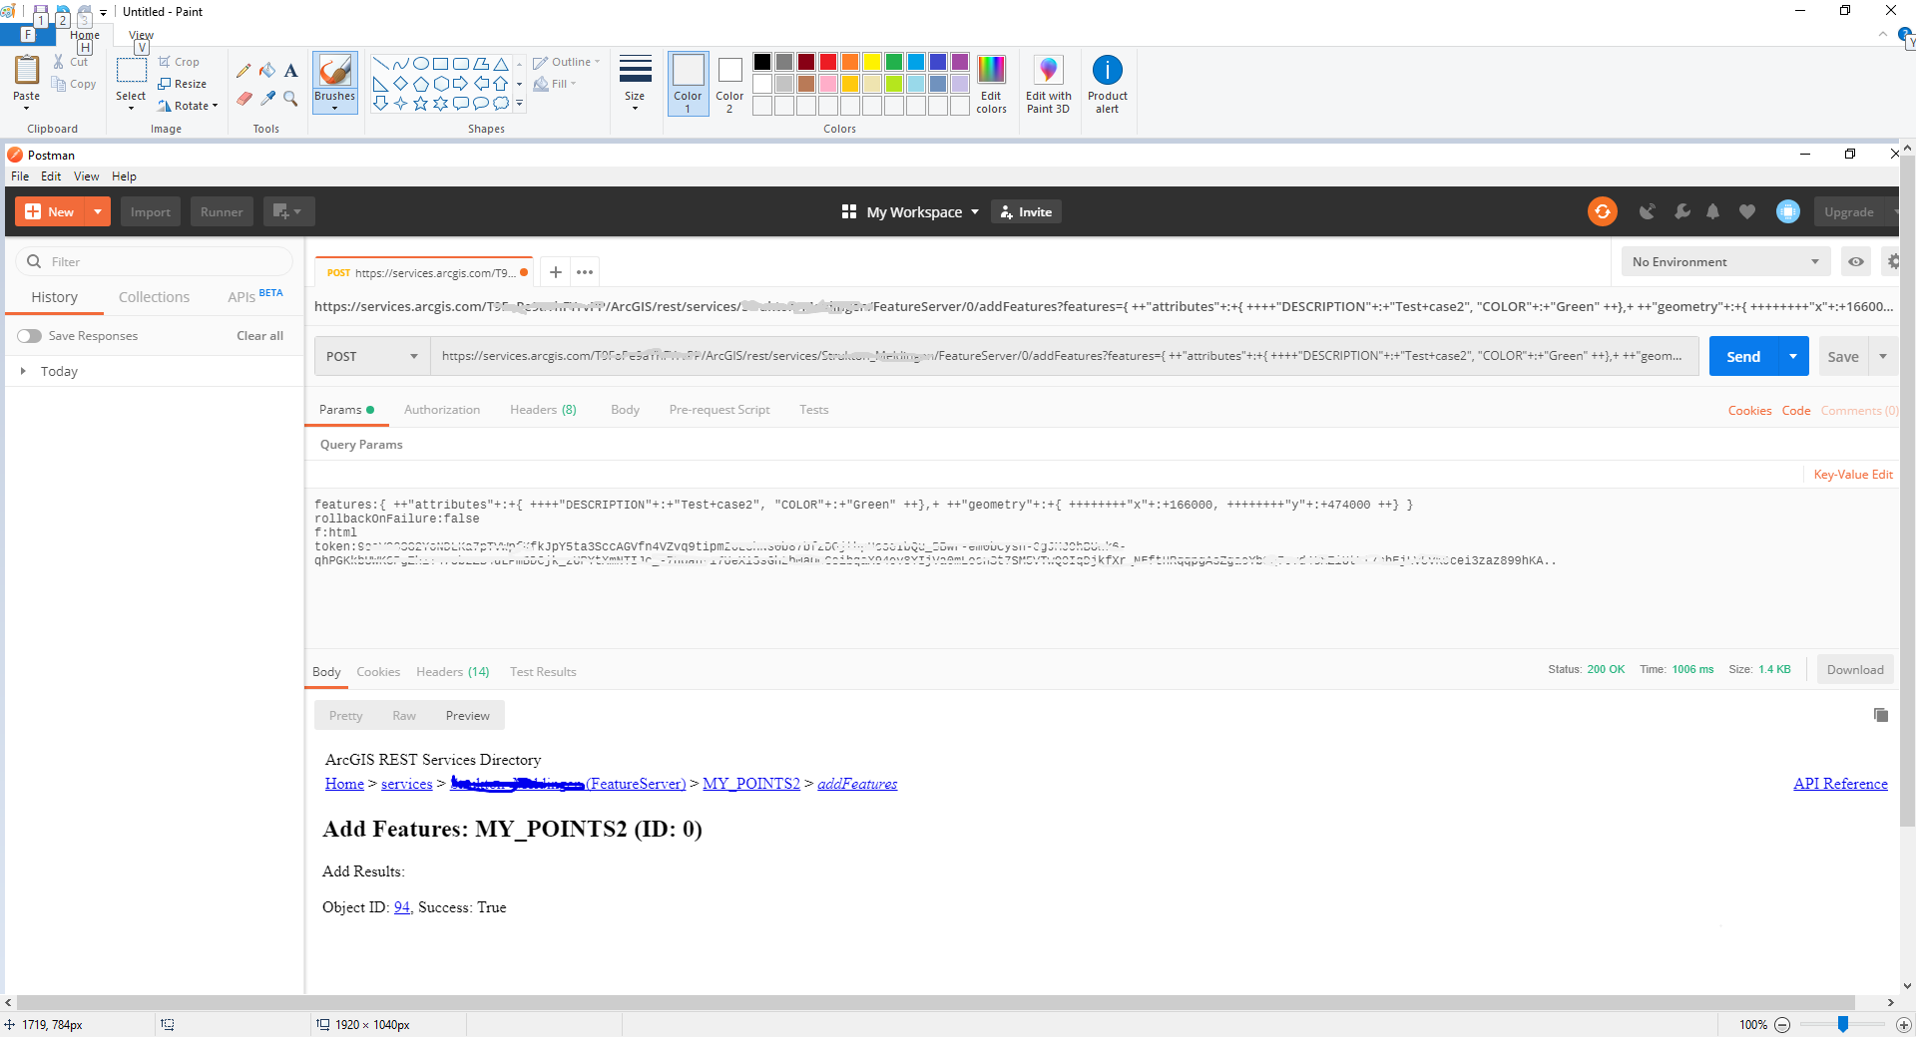Switch to the Pre-request Script tab

pyautogui.click(x=719, y=410)
